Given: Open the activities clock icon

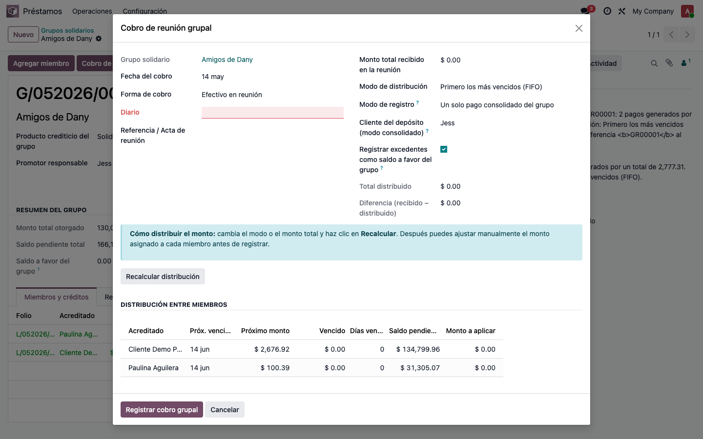Looking at the screenshot, I should [607, 11].
